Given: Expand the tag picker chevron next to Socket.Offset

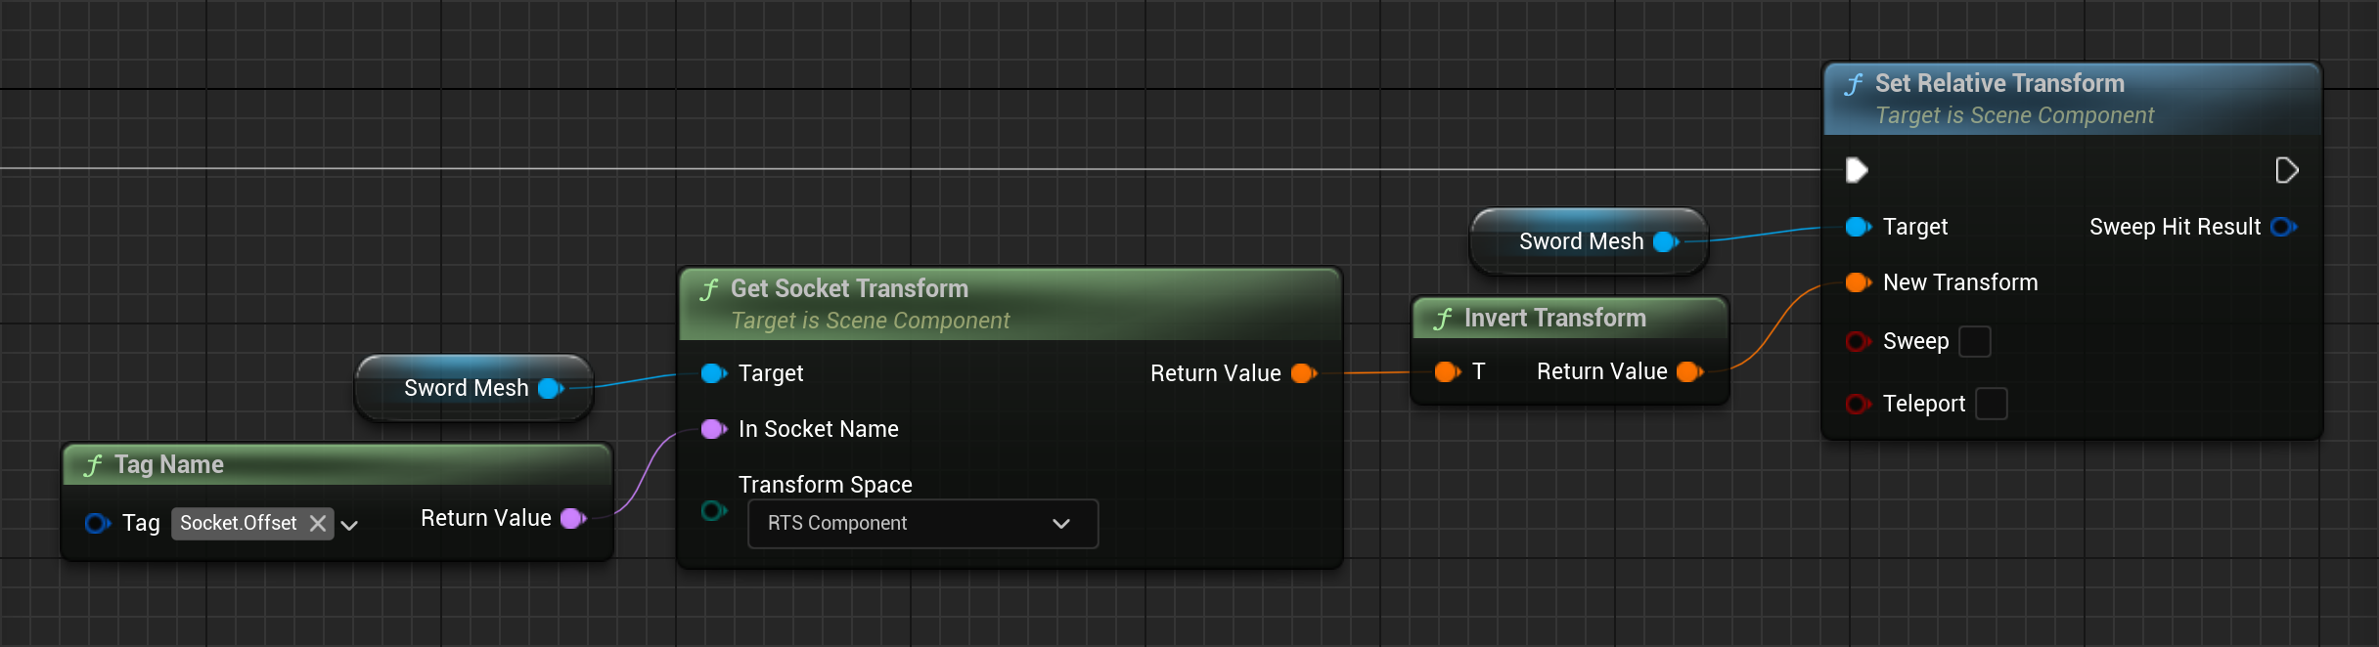Looking at the screenshot, I should tap(349, 525).
